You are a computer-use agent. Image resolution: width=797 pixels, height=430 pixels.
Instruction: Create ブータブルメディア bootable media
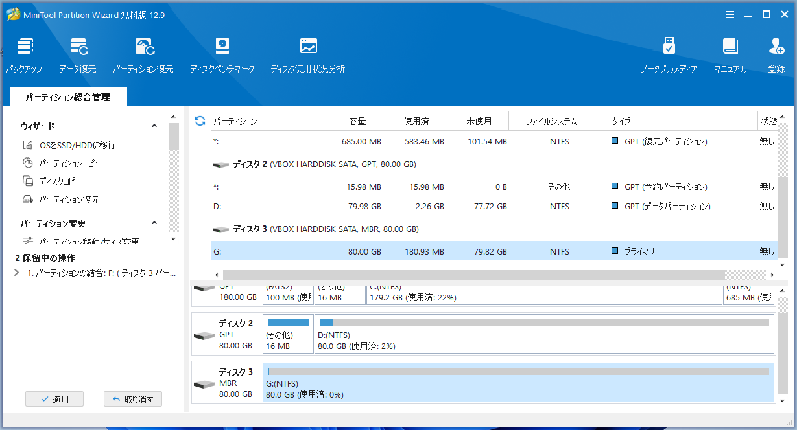(x=669, y=55)
